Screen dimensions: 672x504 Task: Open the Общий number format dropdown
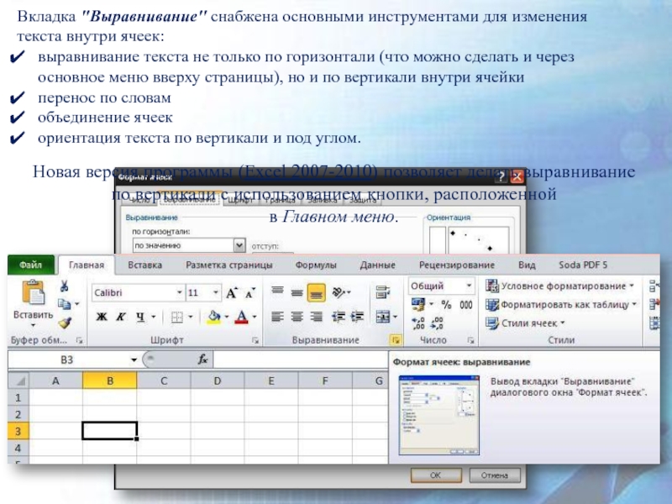[x=466, y=286]
